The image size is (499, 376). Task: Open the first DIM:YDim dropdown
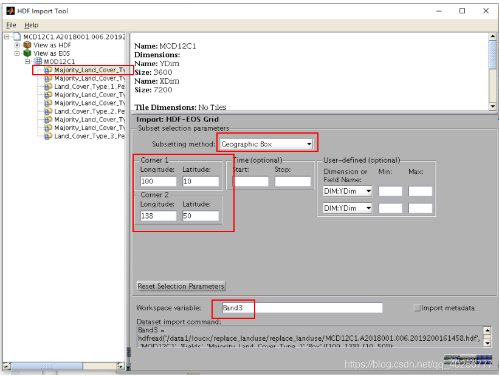[348, 191]
